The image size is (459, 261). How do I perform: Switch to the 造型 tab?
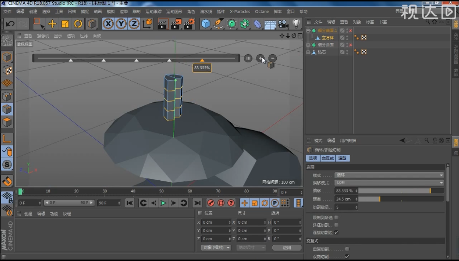[x=342, y=158]
